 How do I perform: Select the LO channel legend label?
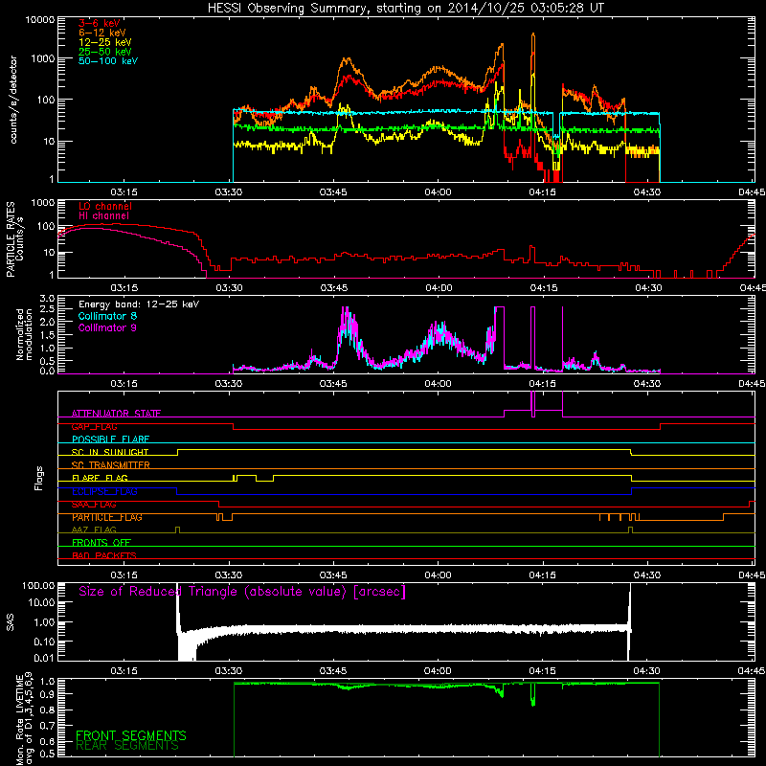[x=105, y=206]
